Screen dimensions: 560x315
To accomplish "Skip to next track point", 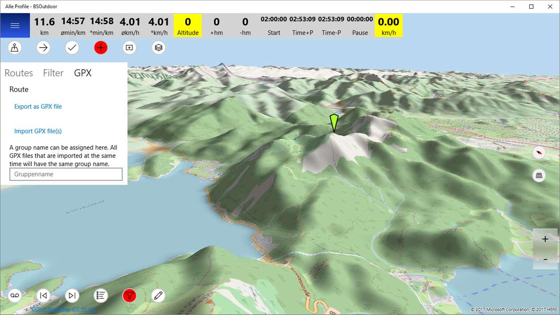I will click(72, 296).
